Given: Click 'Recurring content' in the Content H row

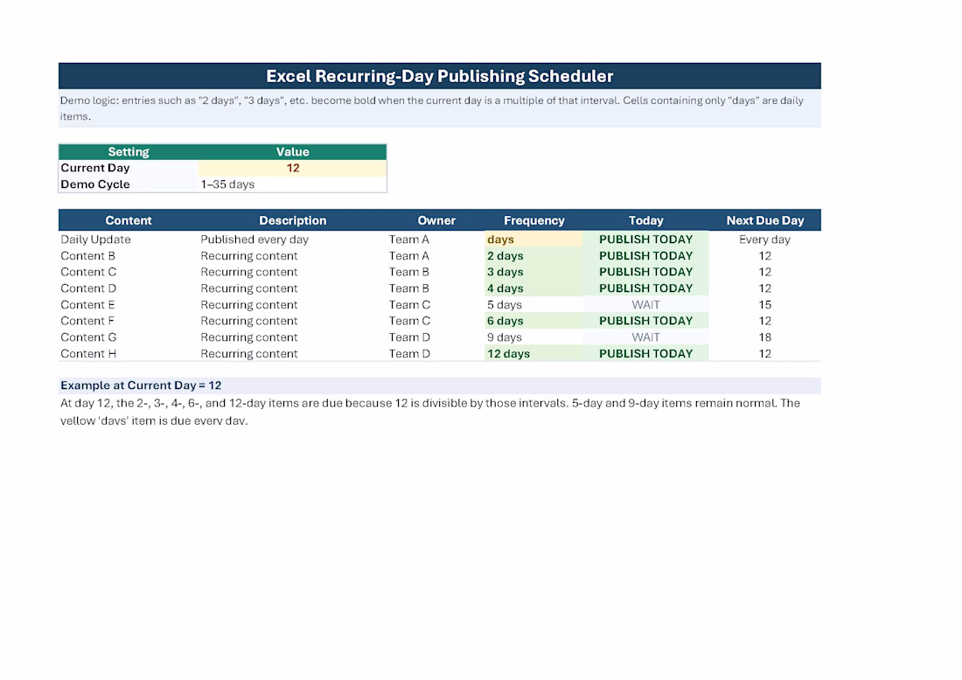Looking at the screenshot, I should (x=248, y=354).
